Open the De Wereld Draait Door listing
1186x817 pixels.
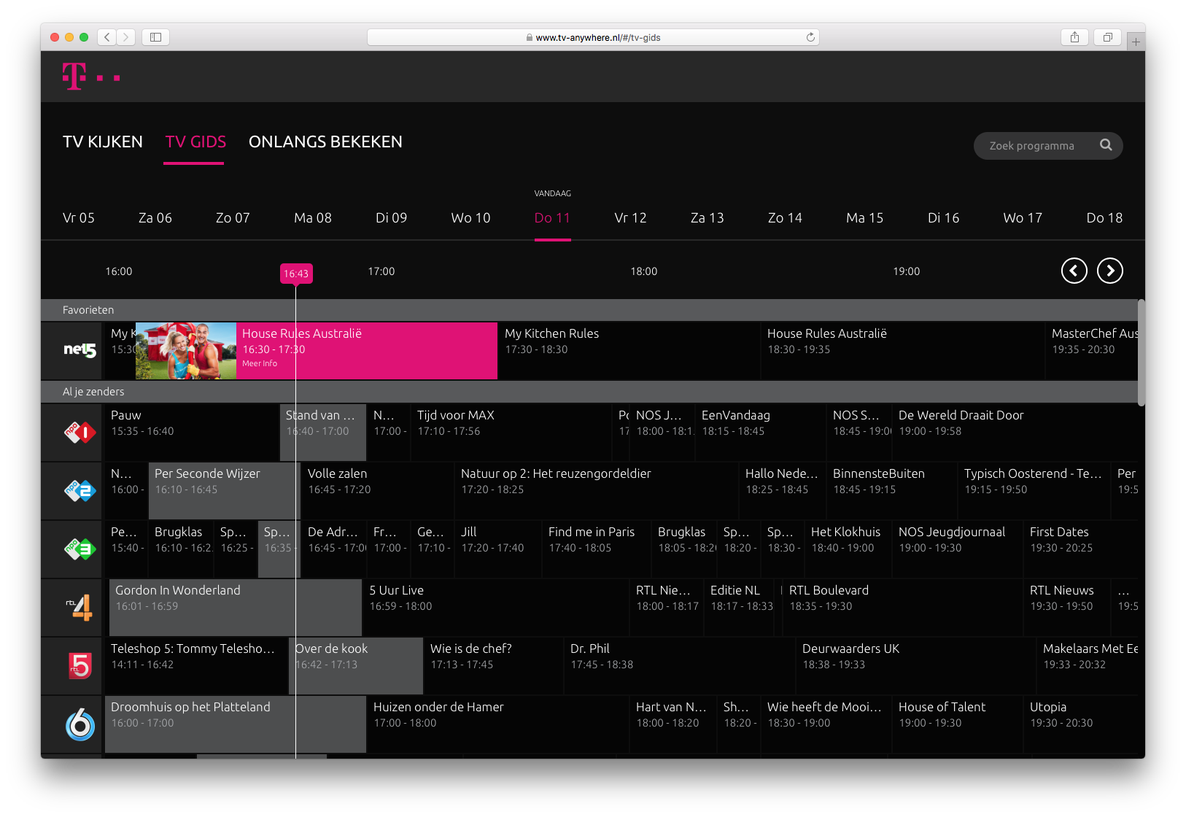961,422
